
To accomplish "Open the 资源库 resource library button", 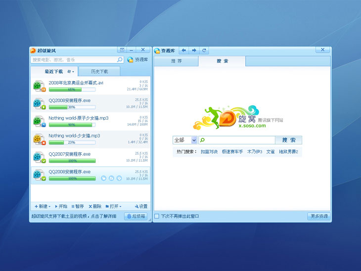I will (x=137, y=60).
